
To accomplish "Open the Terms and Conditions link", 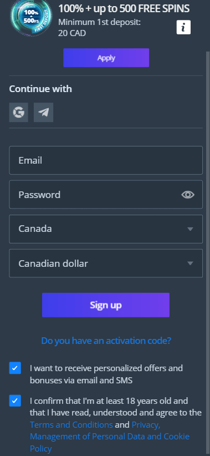I will 71,424.
